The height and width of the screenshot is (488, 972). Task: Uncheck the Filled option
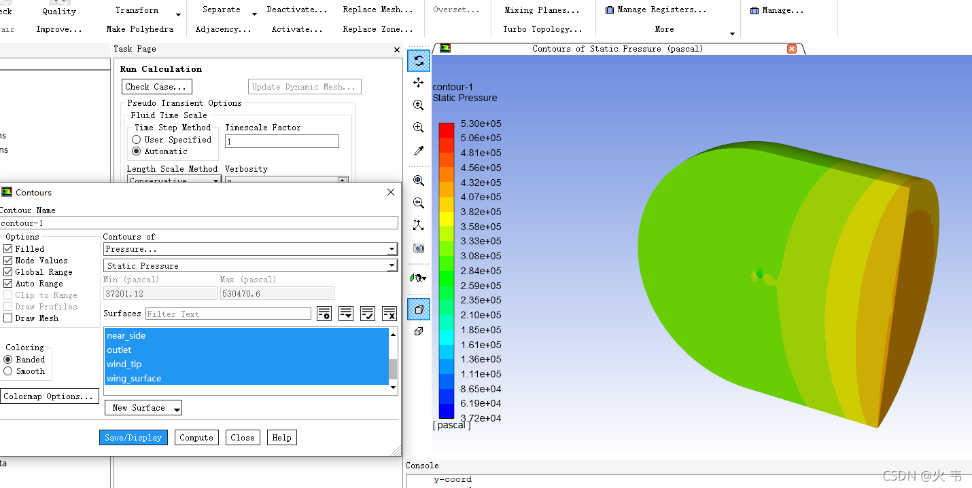(x=8, y=249)
